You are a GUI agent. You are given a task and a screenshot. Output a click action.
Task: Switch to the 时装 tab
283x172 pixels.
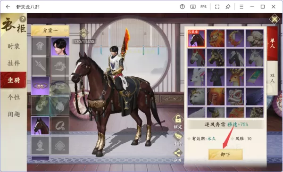point(14,46)
